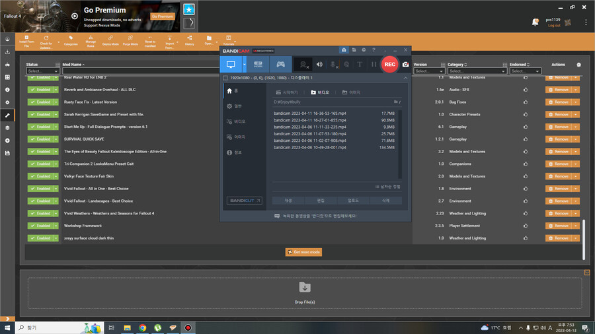The image size is (595, 334).
Task: Click the Bandicam screenshot camera icon
Action: (x=406, y=64)
